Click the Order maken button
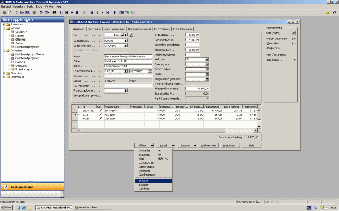This screenshot has width=339, height=211. pos(208,145)
